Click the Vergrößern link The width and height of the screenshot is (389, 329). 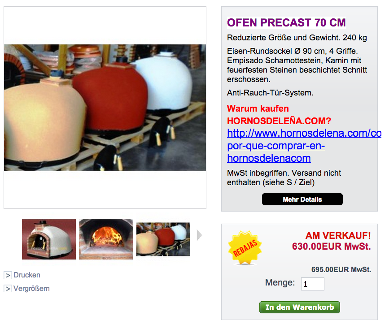point(31,288)
